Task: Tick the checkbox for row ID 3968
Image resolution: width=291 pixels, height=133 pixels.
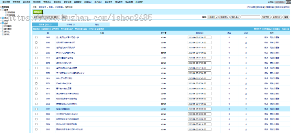Action: [36, 104]
